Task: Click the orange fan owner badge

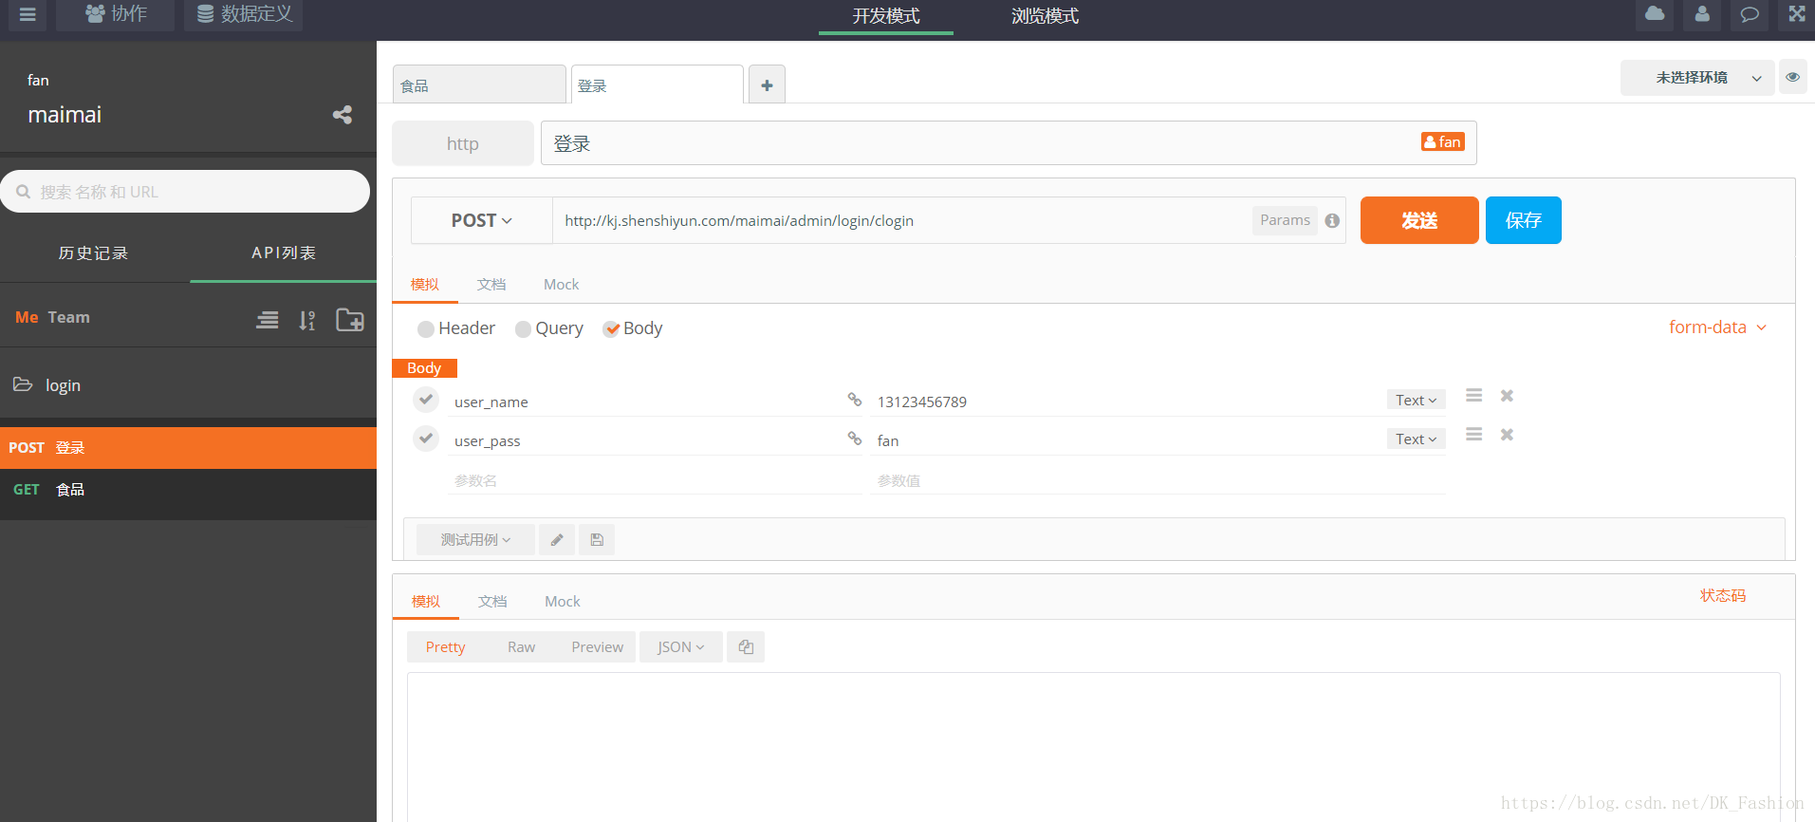Action: [1443, 141]
